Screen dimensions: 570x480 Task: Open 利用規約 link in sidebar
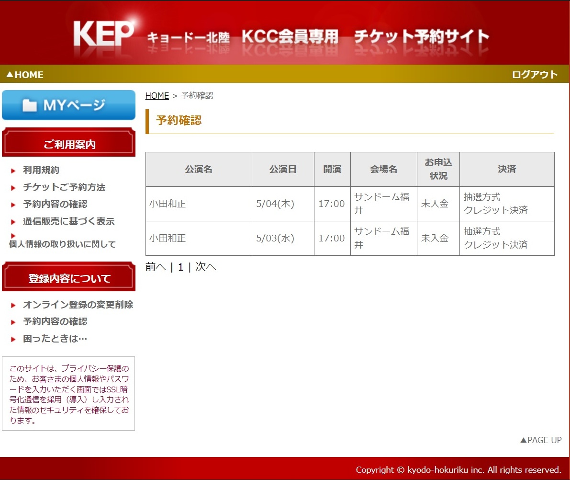point(41,170)
